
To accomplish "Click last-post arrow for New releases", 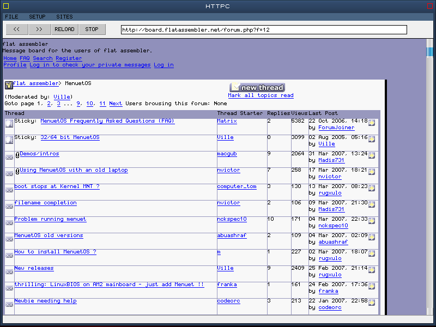I will [x=372, y=270].
